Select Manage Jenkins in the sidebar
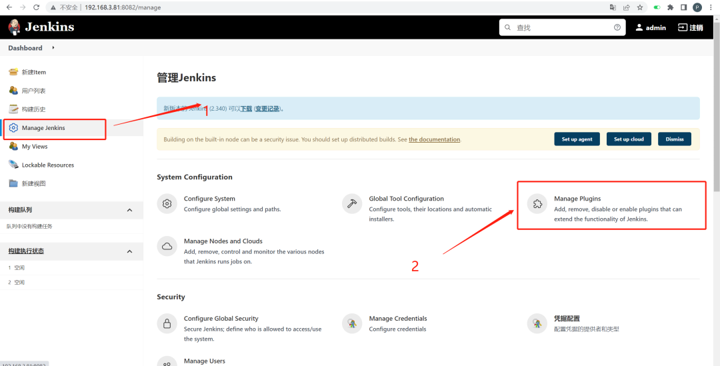Viewport: 720px width, 366px height. click(x=43, y=128)
